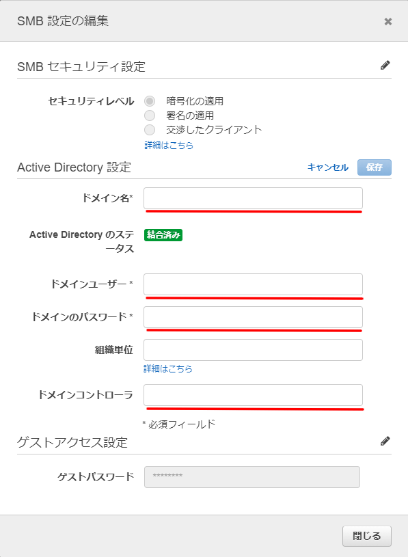Open the 詳細はこちら link under security level
Screen dimensions: 408x557
[x=169, y=145]
